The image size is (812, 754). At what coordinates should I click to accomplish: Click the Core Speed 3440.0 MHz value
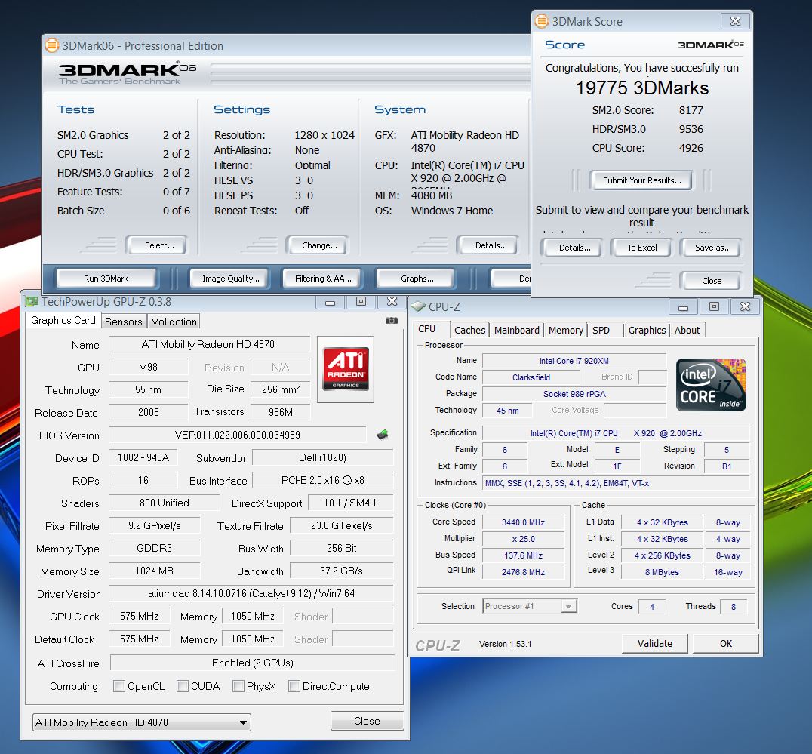click(523, 522)
